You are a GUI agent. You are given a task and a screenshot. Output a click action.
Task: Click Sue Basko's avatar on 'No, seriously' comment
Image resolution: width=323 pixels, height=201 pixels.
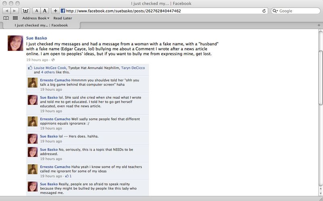point(33,152)
